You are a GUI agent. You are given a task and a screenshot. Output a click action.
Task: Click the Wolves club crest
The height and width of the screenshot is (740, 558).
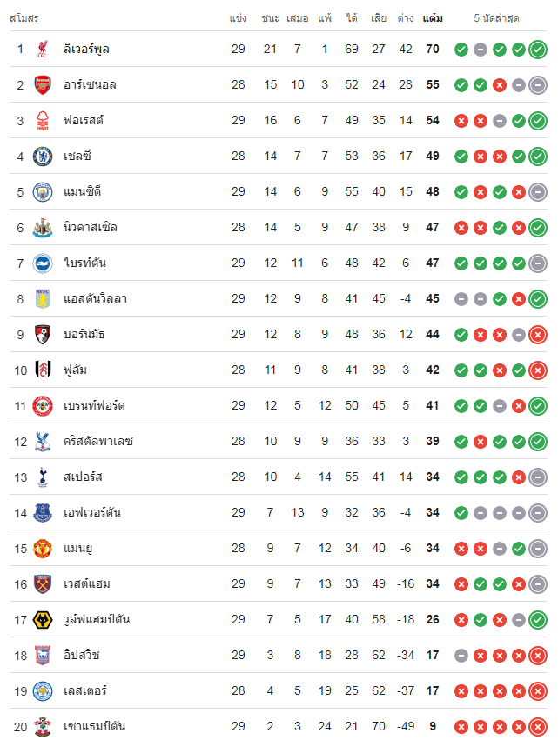tap(43, 620)
